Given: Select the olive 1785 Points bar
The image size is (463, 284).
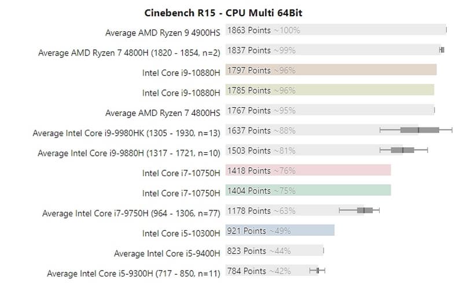Looking at the screenshot, I should tap(329, 90).
